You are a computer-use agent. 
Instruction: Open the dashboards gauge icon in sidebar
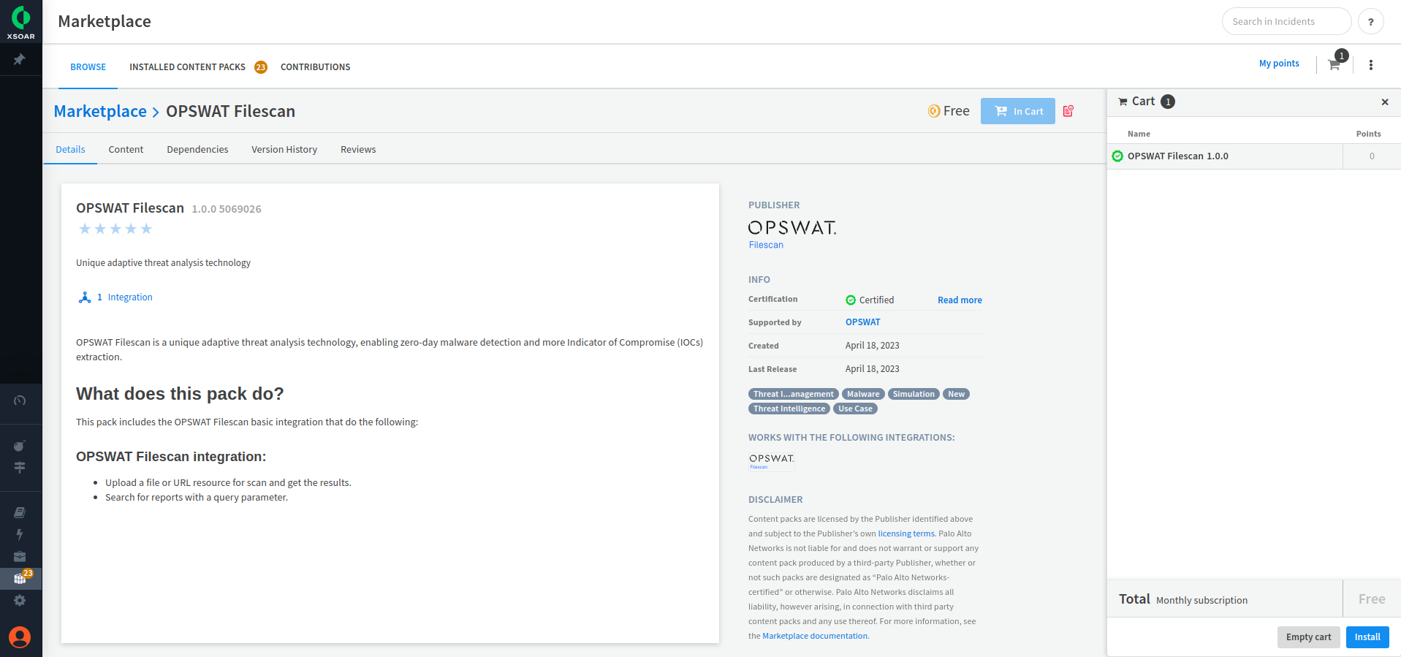click(x=20, y=400)
